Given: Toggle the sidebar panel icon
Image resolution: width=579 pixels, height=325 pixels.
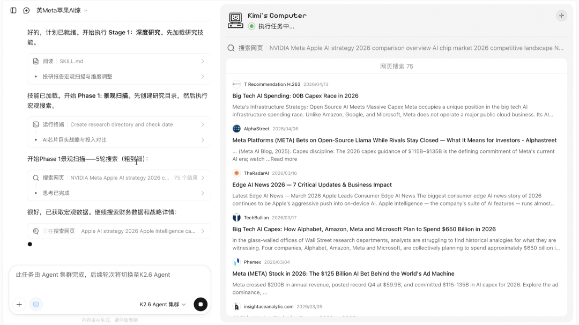Looking at the screenshot, I should (x=13, y=10).
